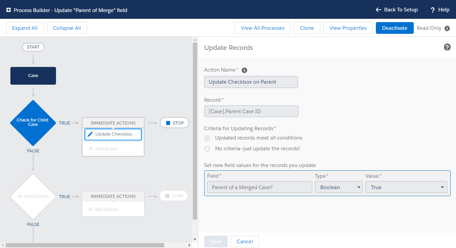Click the Deactivate button
The height and width of the screenshot is (248, 456).
395,28
